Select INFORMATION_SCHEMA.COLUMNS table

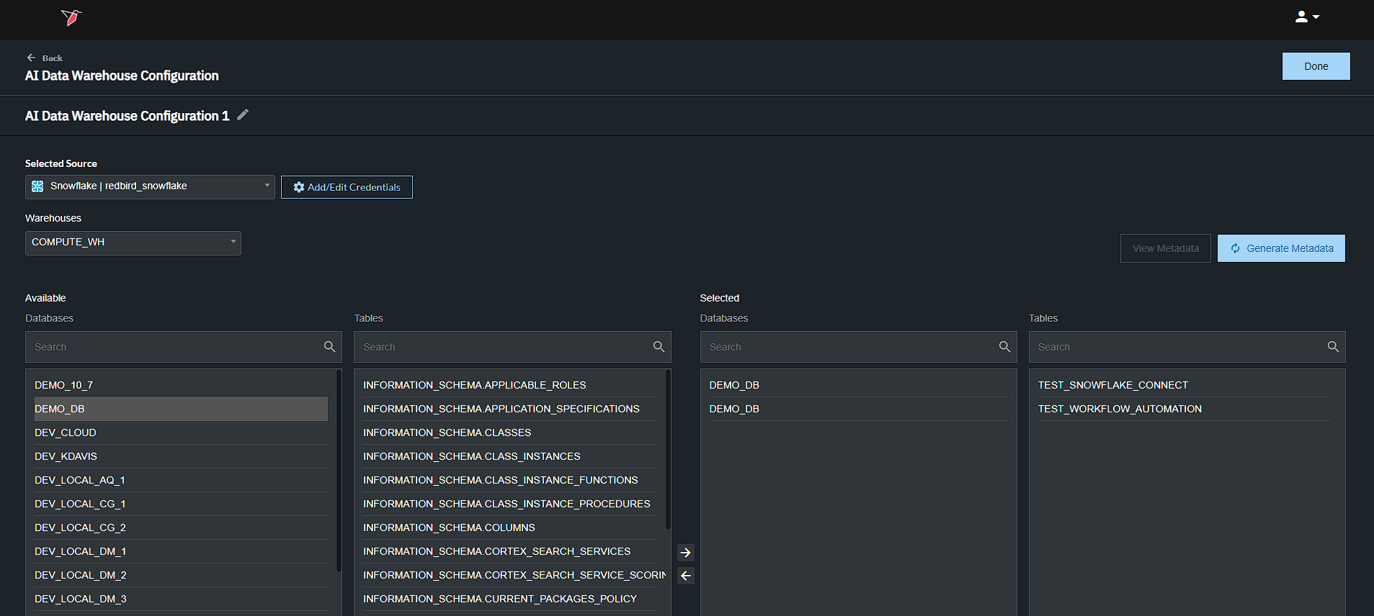(x=449, y=527)
